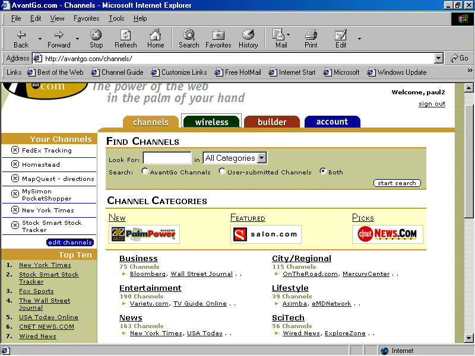This screenshot has width=475, height=356.
Task: Click the start search button
Action: tap(397, 183)
